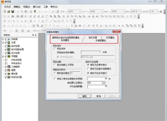This screenshot has height=121, width=167.
Task: Click the yellow Help question mark icon
Action: 35,12
